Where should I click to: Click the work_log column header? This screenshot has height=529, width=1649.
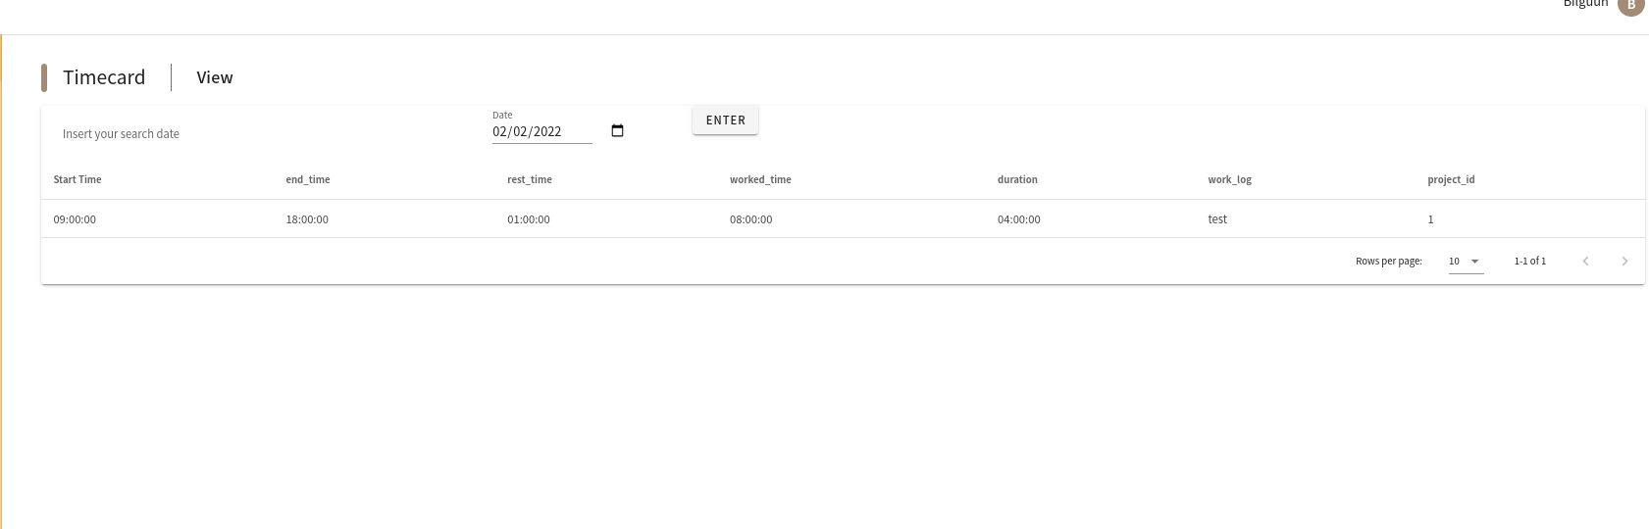pos(1229,179)
